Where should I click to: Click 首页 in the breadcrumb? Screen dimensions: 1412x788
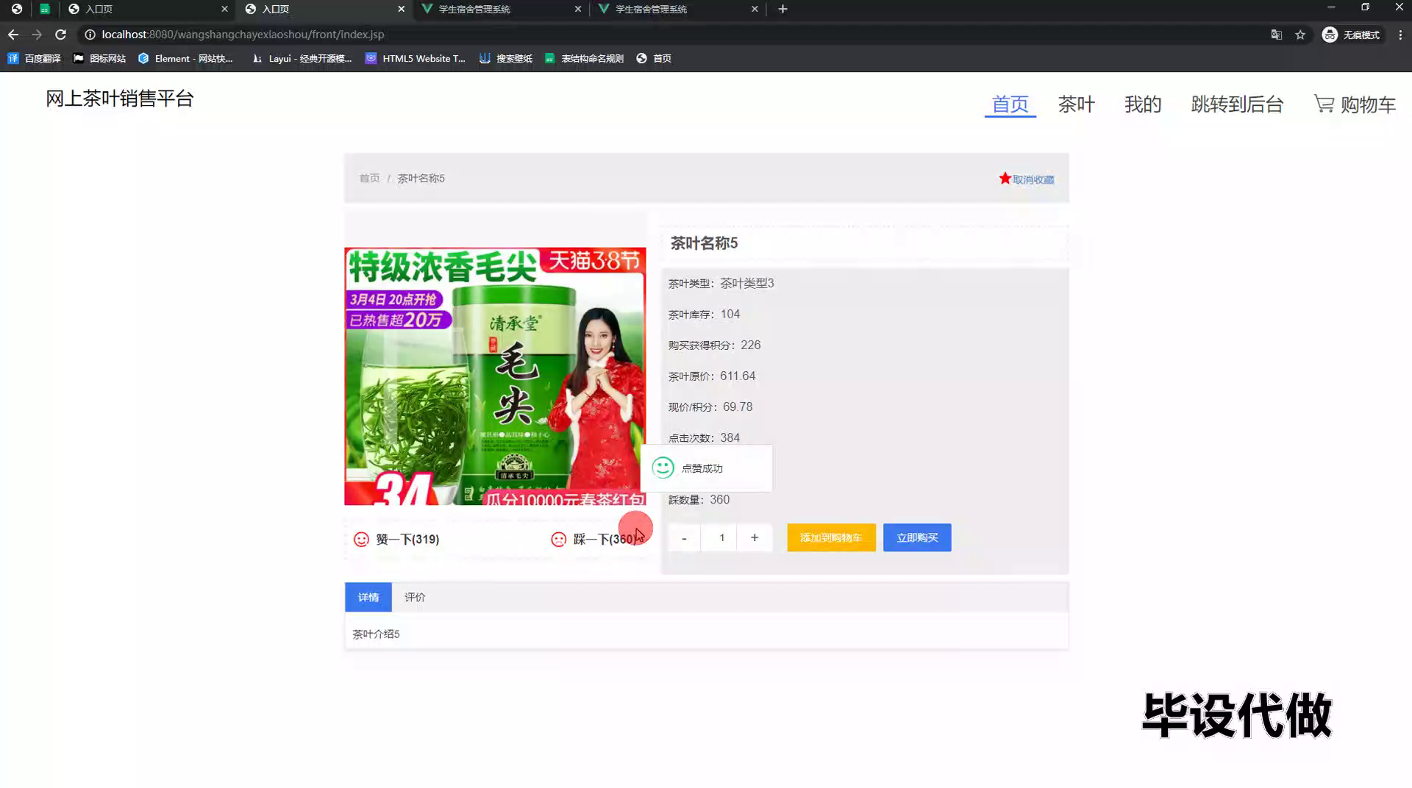pyautogui.click(x=369, y=178)
